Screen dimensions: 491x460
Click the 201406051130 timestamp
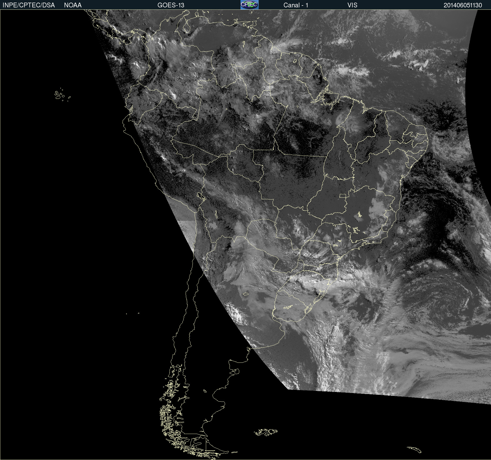point(463,5)
